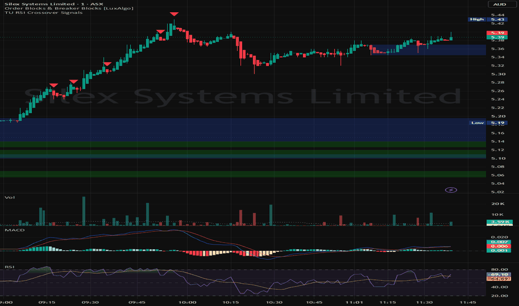Screen dimensions: 519x306
Task: Click the 3.59K volume value tag
Action: pos(500,221)
